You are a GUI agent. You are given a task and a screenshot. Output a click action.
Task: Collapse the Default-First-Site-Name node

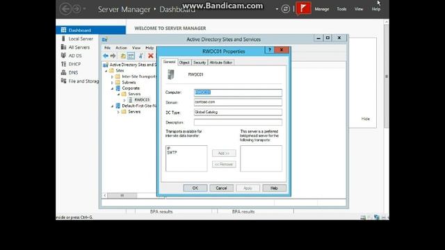coord(113,106)
